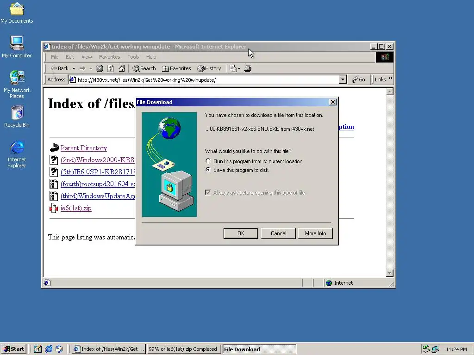Open the Favorites toolbar pane
474x355 pixels.
pyautogui.click(x=176, y=68)
